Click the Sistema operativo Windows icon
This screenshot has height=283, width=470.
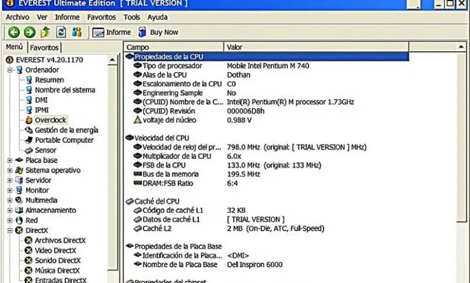(x=19, y=170)
